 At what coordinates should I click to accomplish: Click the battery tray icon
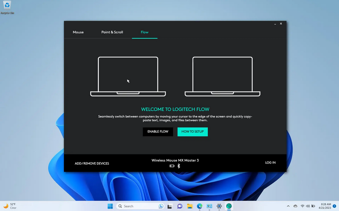pos(313,206)
